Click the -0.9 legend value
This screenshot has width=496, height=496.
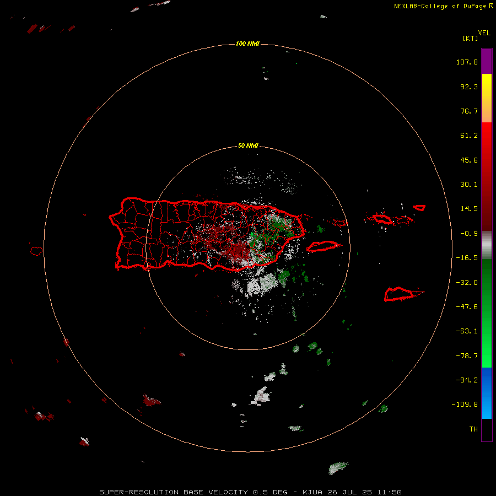point(469,234)
